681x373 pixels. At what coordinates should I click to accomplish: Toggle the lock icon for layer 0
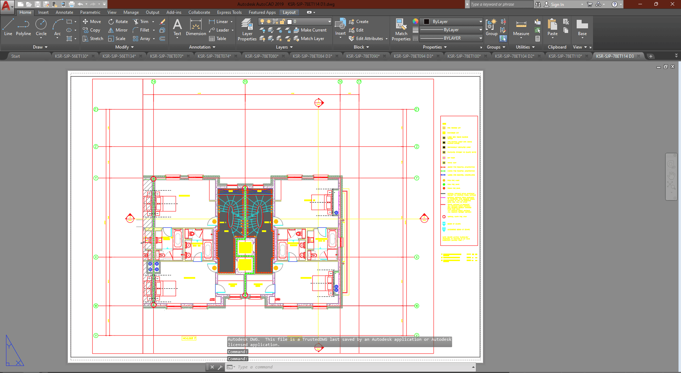(282, 22)
